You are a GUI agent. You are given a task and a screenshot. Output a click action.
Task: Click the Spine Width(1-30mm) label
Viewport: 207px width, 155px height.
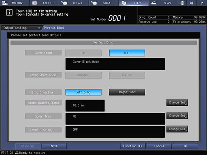tap(43, 103)
